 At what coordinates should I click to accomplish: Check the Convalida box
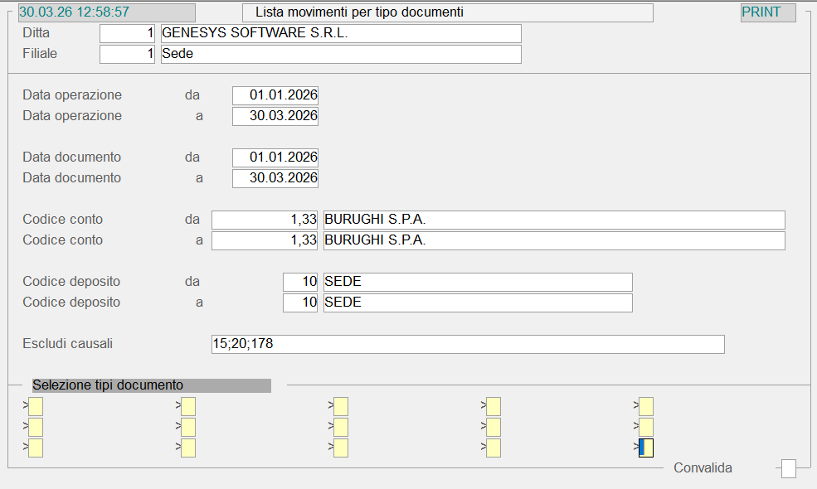coord(789,469)
